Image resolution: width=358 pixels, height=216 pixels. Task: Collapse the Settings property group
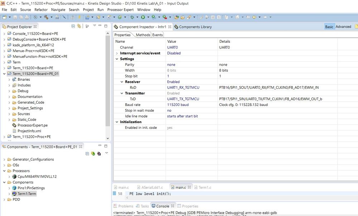[x=117, y=59]
